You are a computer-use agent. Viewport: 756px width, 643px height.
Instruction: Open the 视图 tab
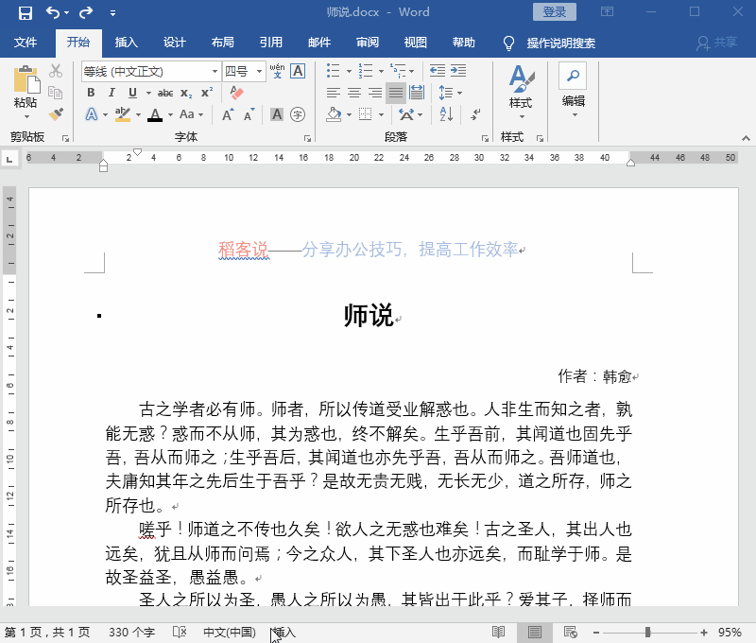click(416, 43)
